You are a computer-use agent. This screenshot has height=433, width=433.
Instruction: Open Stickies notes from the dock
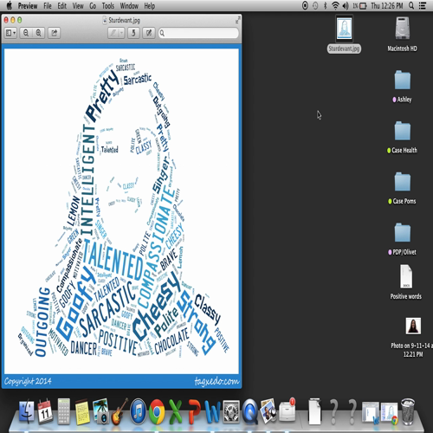click(x=82, y=412)
